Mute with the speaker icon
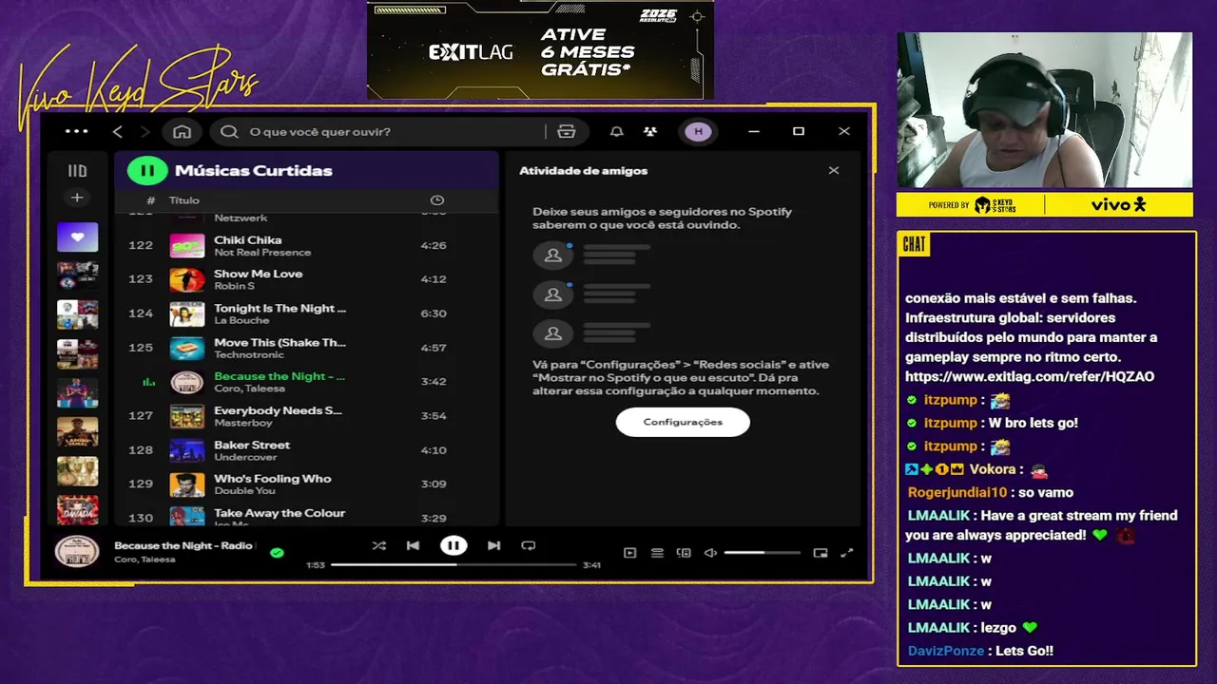The height and width of the screenshot is (684, 1217). 710,553
